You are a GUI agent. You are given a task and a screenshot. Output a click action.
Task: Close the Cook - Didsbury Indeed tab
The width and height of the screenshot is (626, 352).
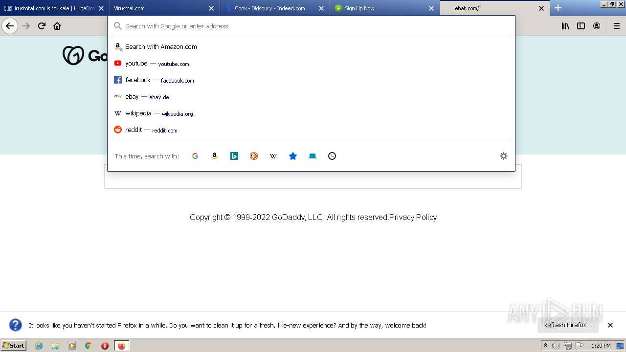pos(321,8)
